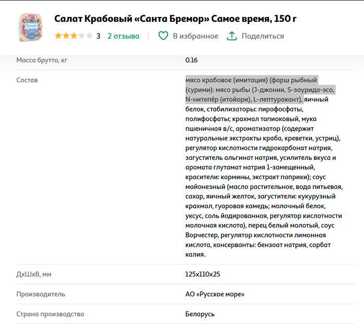
Task: Click the first filled rating star
Action: click(x=58, y=36)
